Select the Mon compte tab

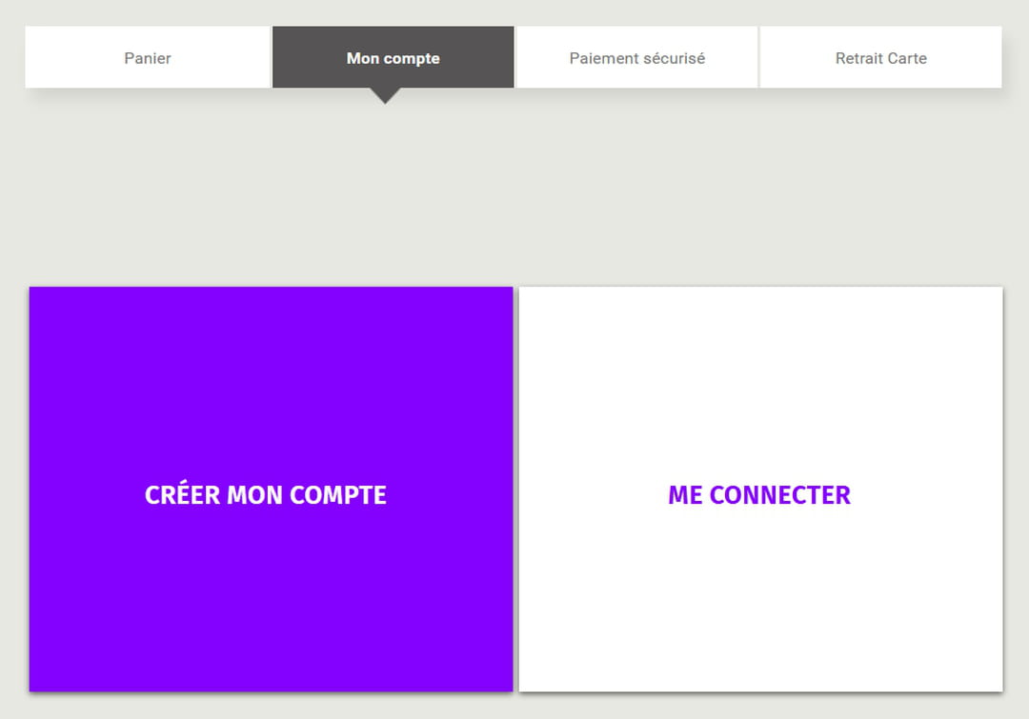pyautogui.click(x=393, y=58)
